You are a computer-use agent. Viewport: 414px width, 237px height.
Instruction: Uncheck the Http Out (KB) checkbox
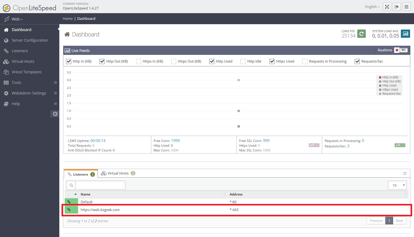point(102,61)
